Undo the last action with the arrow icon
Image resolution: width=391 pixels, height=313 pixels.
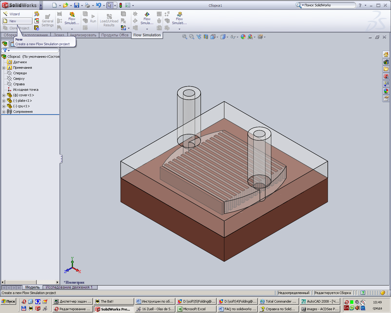coord(98,5)
